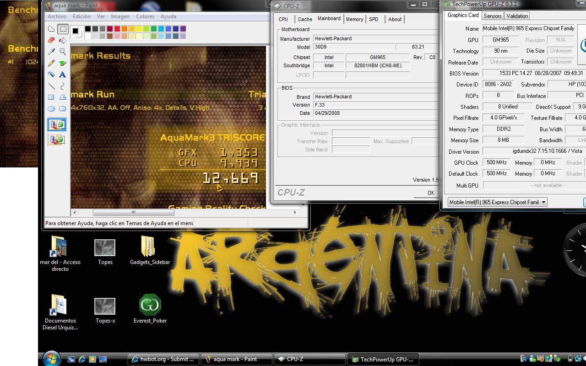
Task: Pick the red swatch in Paint palette
Action: click(x=117, y=29)
